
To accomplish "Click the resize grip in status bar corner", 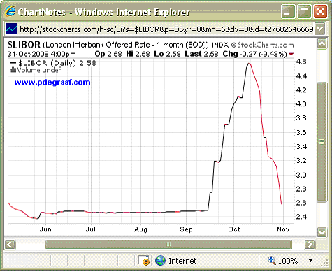I will (x=324, y=264).
